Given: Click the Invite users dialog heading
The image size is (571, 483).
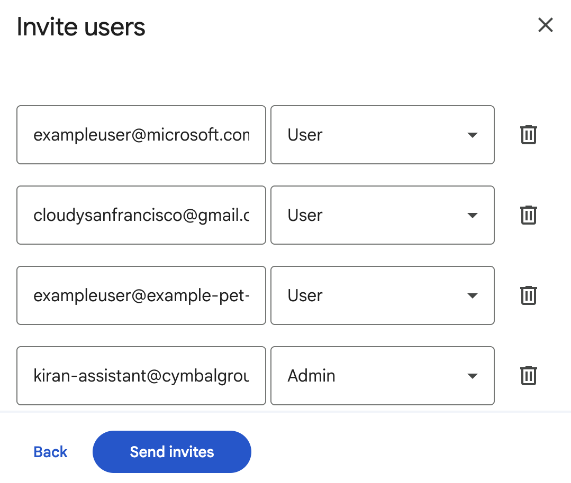Looking at the screenshot, I should 81,27.
